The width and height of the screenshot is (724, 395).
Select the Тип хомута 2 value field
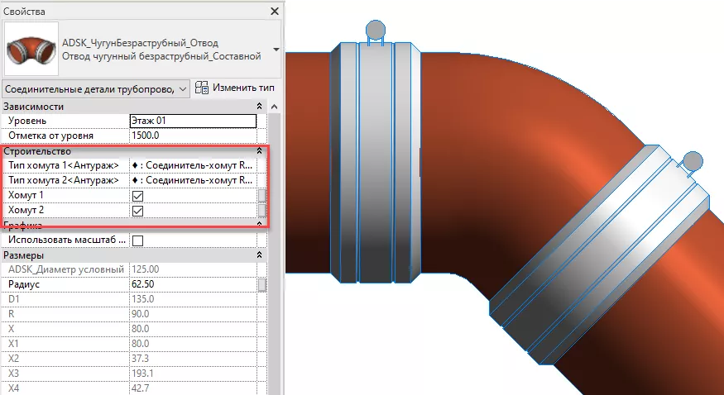coord(192,181)
